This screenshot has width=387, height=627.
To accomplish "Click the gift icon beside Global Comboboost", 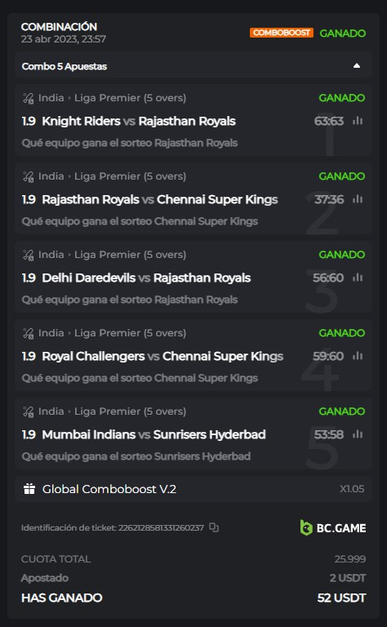I will click(x=29, y=489).
